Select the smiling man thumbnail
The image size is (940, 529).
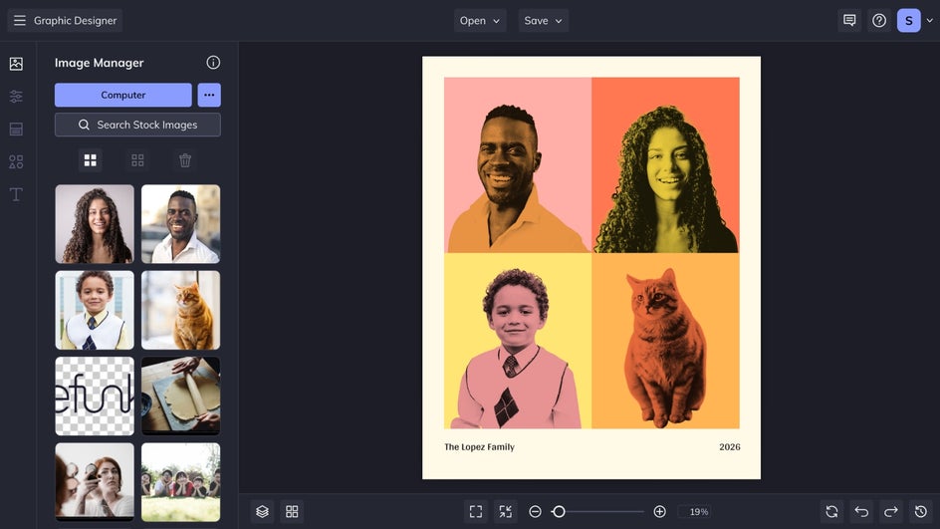[180, 224]
